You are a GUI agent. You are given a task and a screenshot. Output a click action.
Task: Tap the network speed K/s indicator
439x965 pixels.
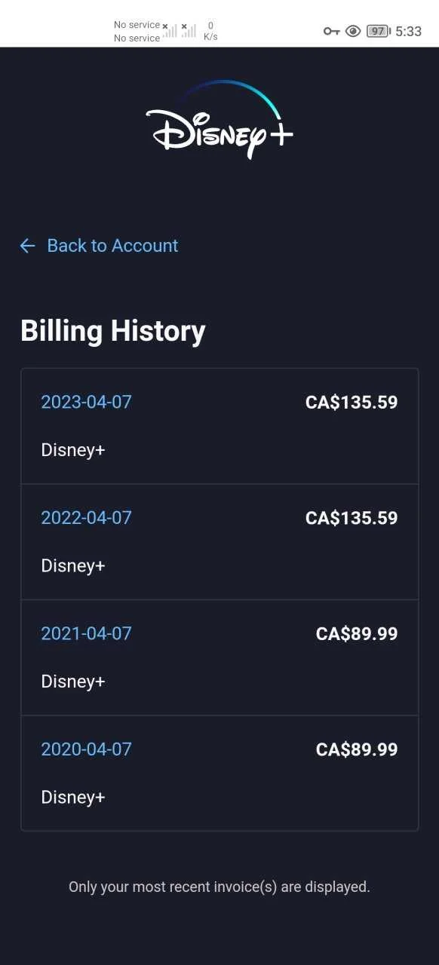pyautogui.click(x=210, y=31)
